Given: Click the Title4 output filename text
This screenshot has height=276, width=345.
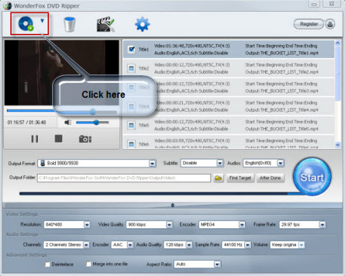Looking at the screenshot, I should (x=282, y=110).
